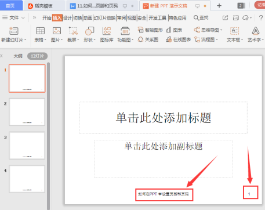
Task: Click the Function Chart (功能图) icon
Action: click(x=125, y=31)
